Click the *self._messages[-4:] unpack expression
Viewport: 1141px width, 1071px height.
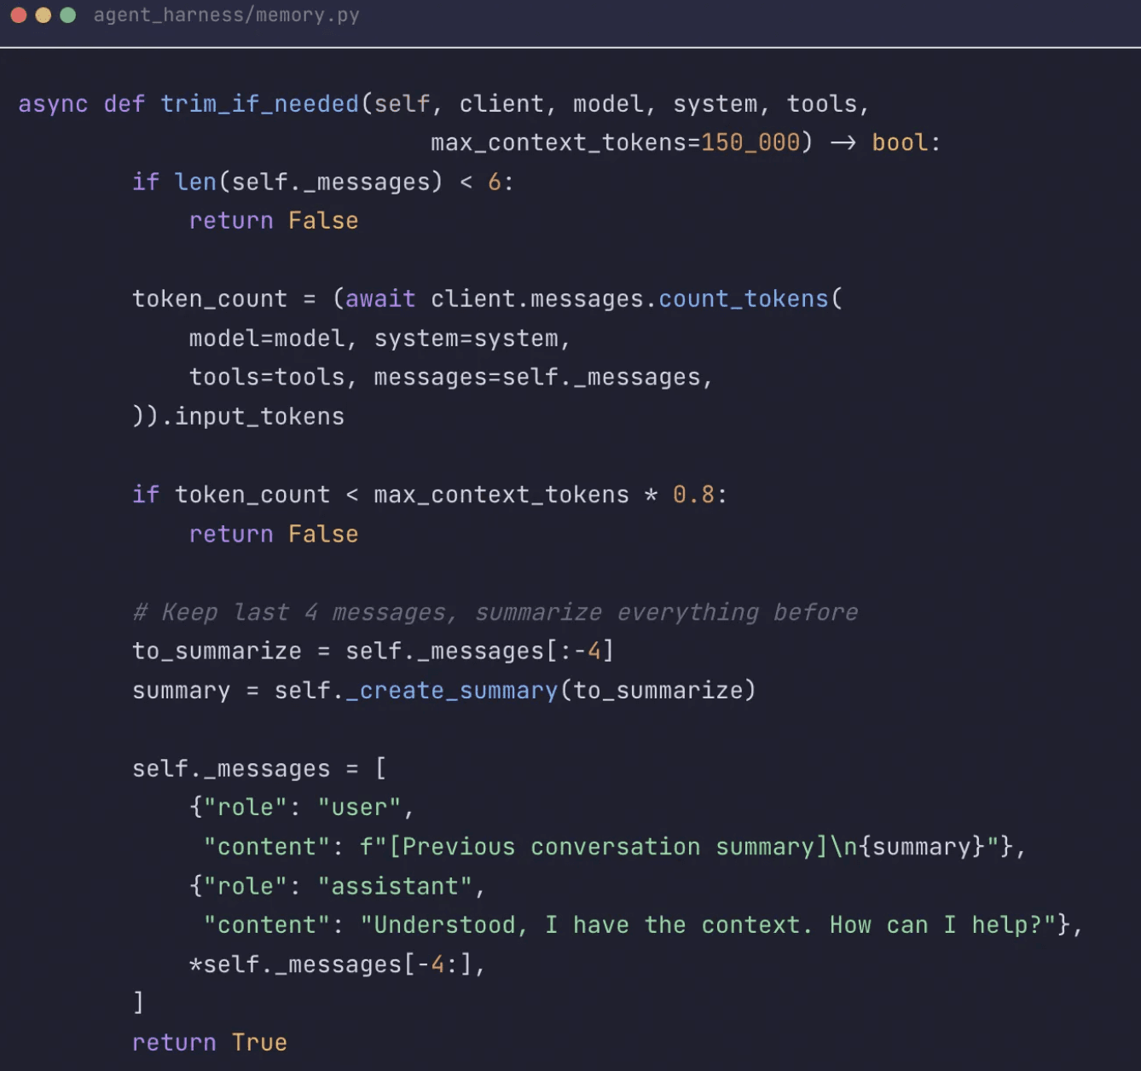click(330, 964)
